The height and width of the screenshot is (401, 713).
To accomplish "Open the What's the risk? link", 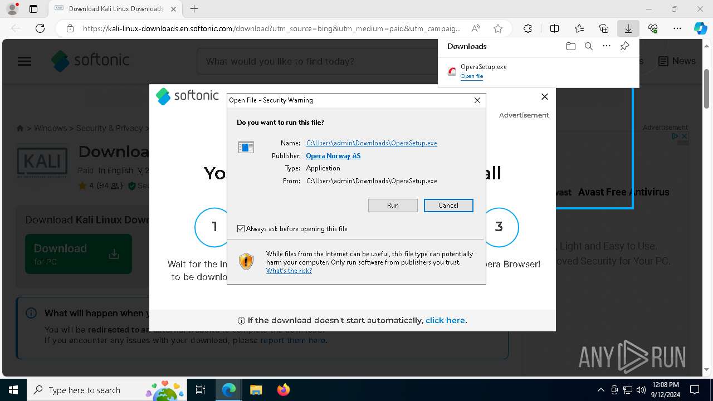I will (289, 271).
